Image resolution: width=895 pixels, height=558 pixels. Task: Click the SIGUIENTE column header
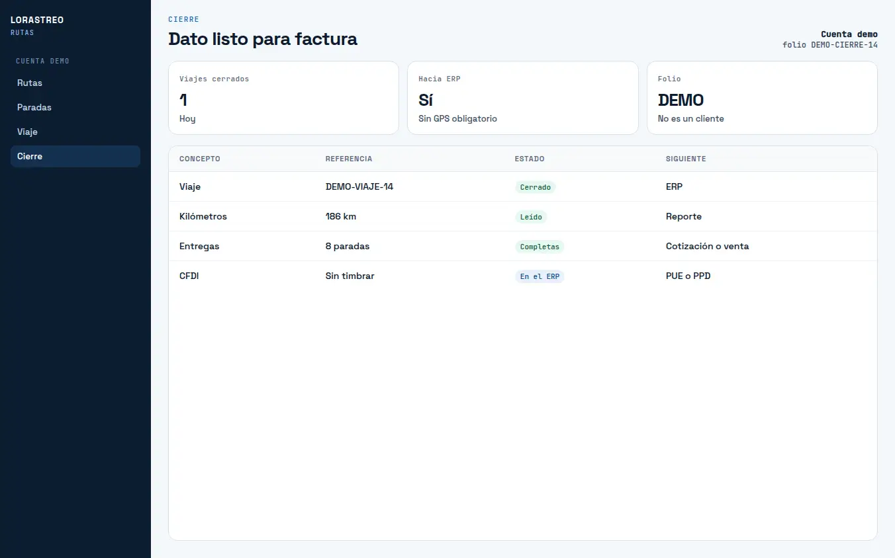[686, 159]
